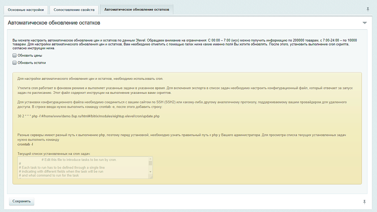Tick the 'Обновить остатки' checkbox

tap(15, 63)
